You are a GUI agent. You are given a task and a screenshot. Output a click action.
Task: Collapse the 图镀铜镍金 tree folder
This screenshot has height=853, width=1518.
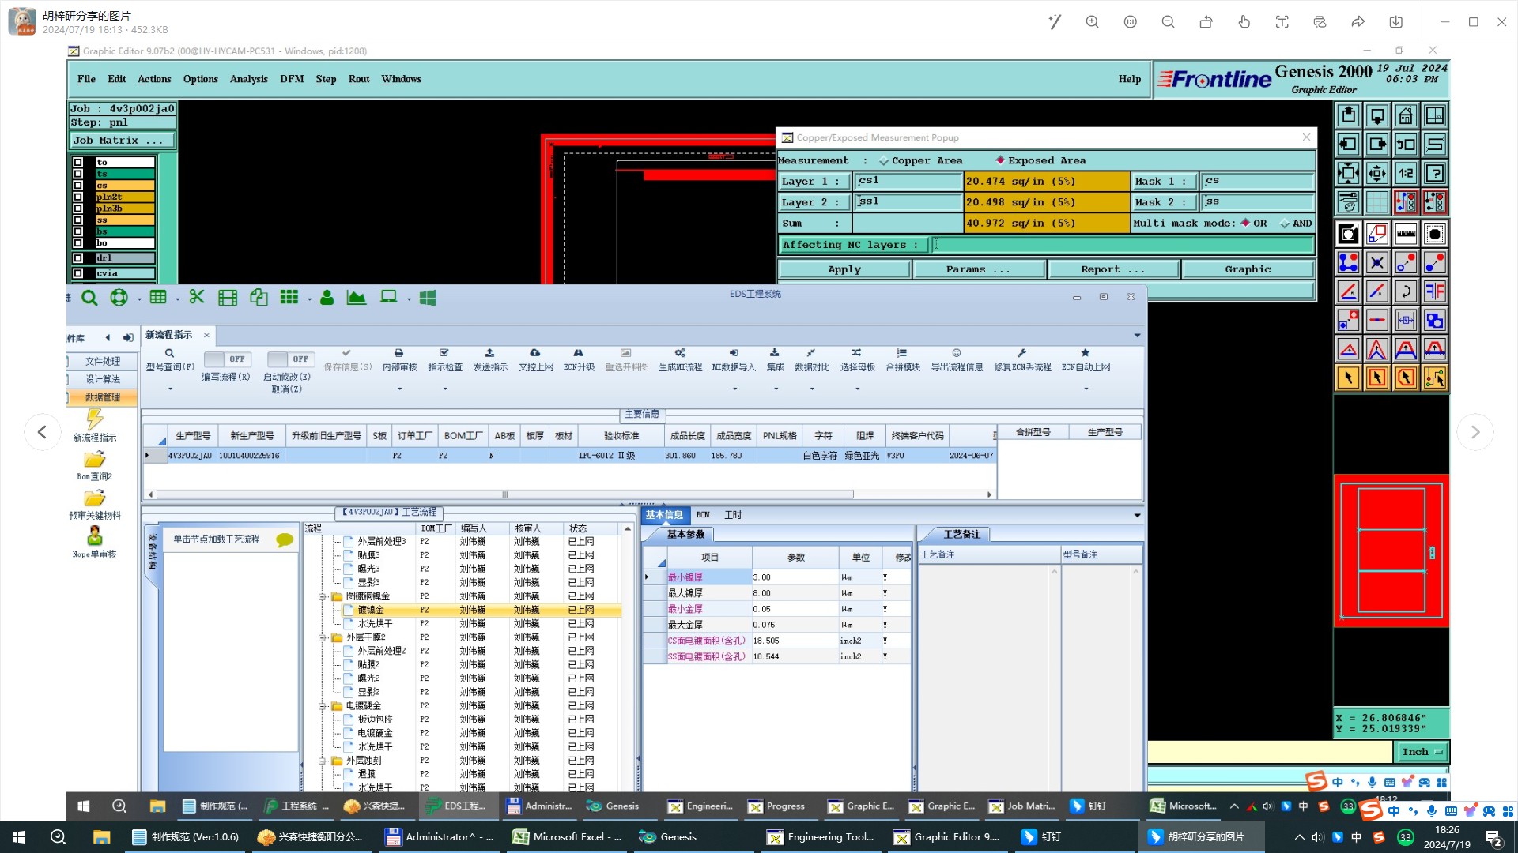pyautogui.click(x=323, y=596)
